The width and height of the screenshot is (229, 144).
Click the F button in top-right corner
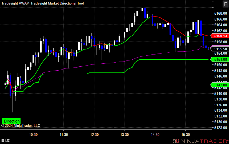[x=225, y=4]
